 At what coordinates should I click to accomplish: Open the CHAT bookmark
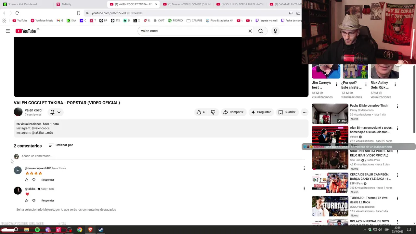tap(159, 20)
